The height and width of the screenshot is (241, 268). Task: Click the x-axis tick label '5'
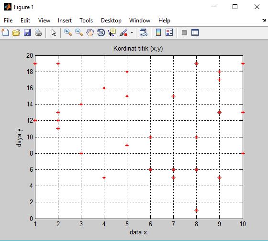(x=127, y=224)
